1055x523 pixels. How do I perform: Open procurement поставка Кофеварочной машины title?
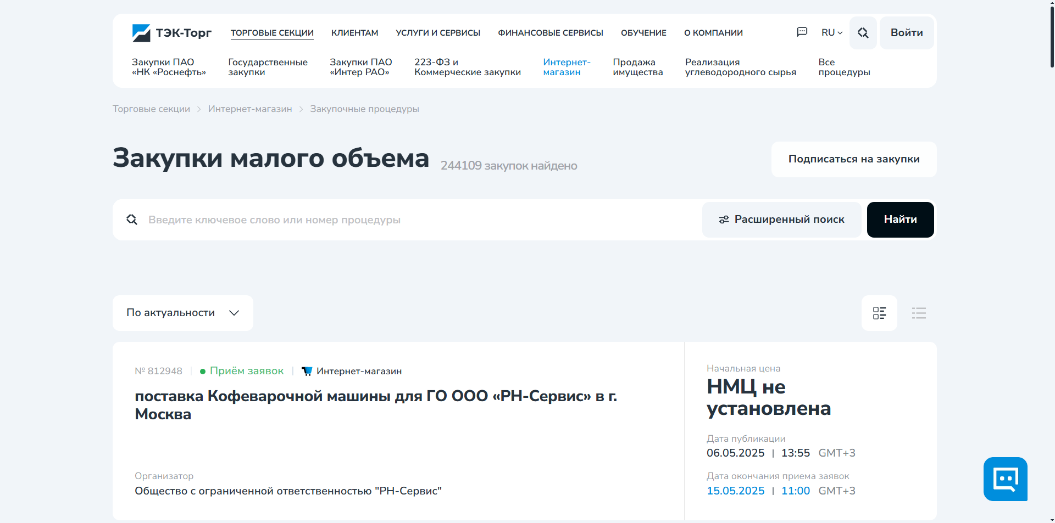pyautogui.click(x=376, y=405)
